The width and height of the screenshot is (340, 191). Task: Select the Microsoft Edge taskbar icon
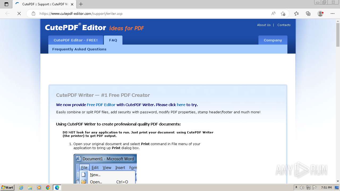pos(57,188)
